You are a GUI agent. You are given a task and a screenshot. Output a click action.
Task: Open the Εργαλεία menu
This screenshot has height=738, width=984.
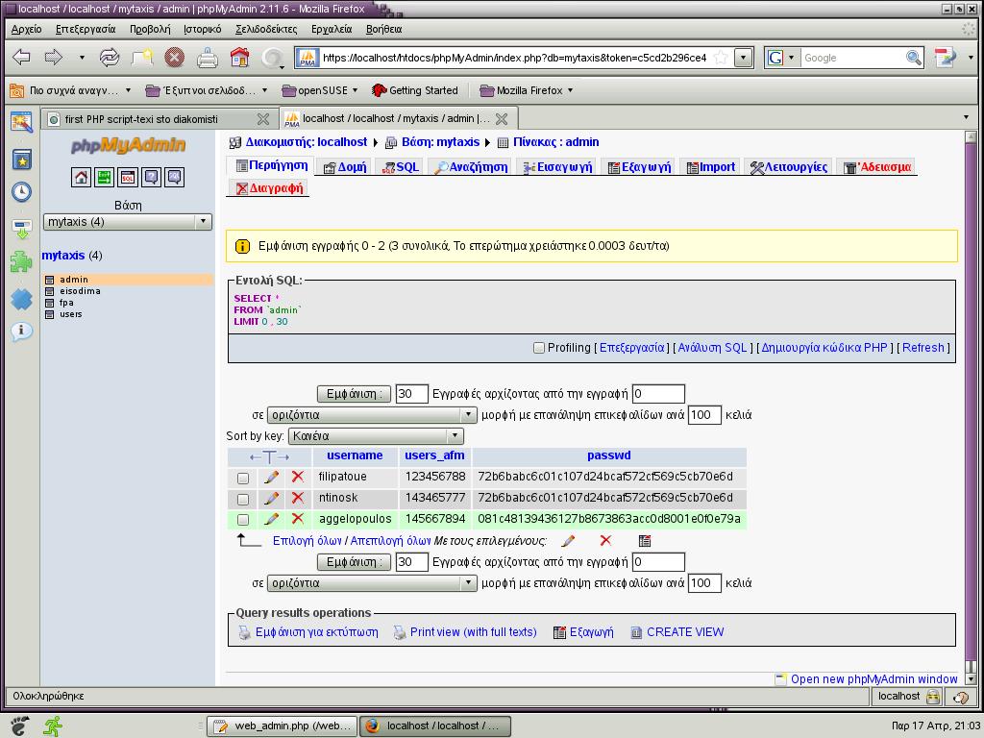coord(332,29)
